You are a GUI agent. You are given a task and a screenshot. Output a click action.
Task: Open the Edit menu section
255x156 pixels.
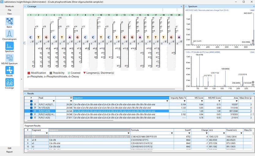pos(9,148)
